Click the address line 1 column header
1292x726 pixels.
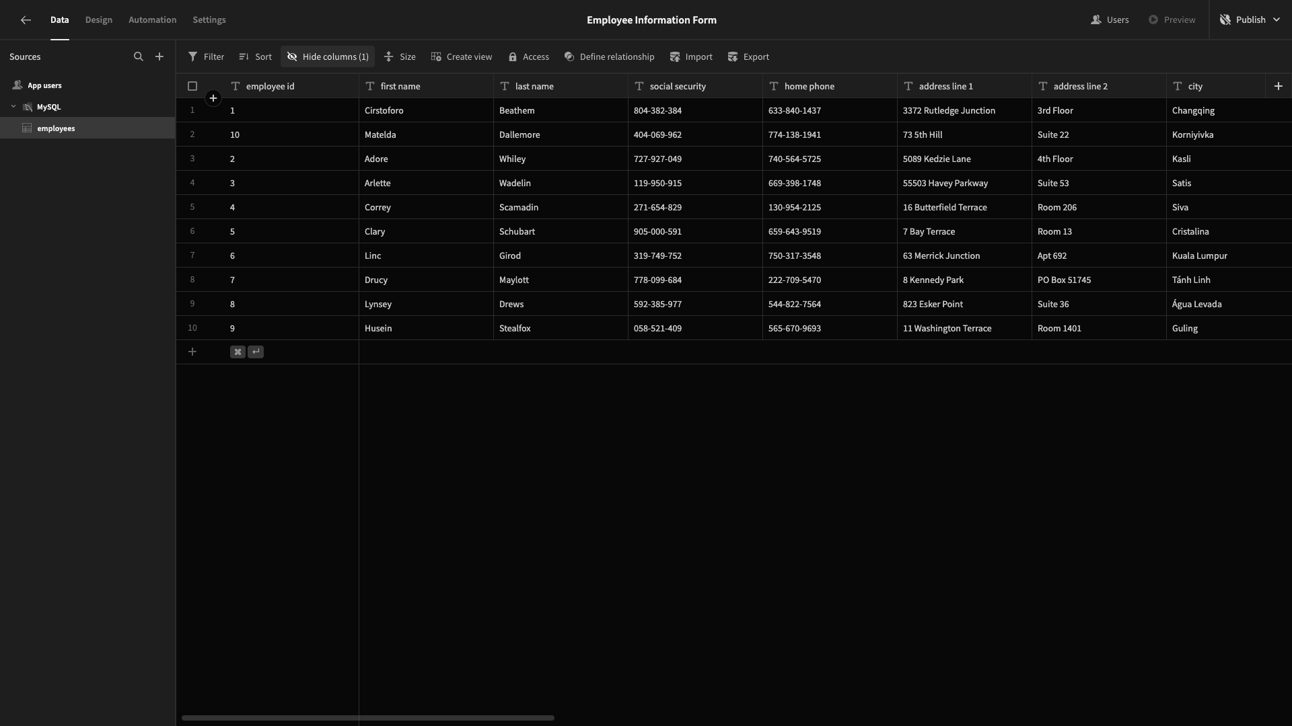point(964,86)
